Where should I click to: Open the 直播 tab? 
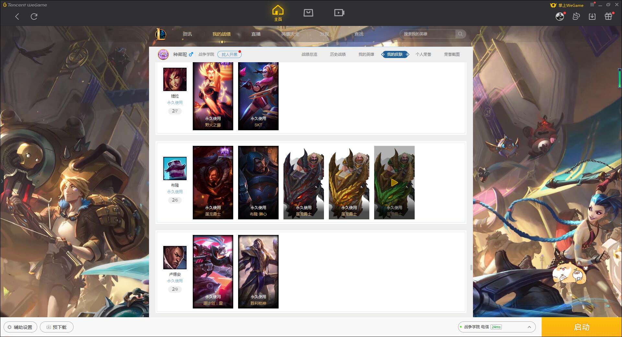pos(256,34)
